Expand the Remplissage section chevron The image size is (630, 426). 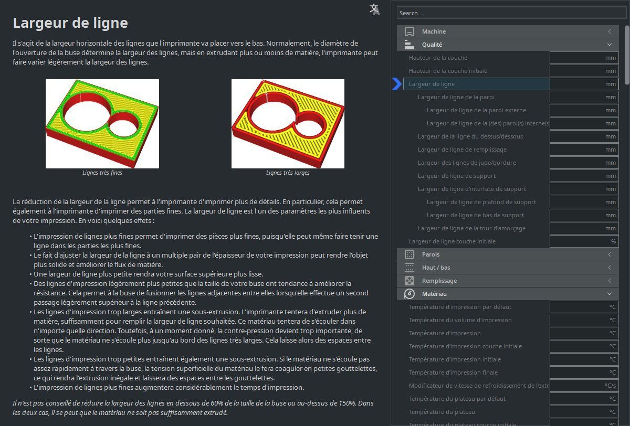pos(610,281)
